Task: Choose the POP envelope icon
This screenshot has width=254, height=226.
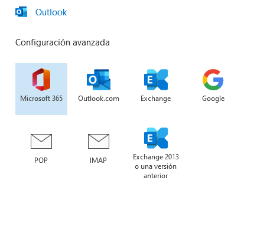Action: (x=41, y=141)
